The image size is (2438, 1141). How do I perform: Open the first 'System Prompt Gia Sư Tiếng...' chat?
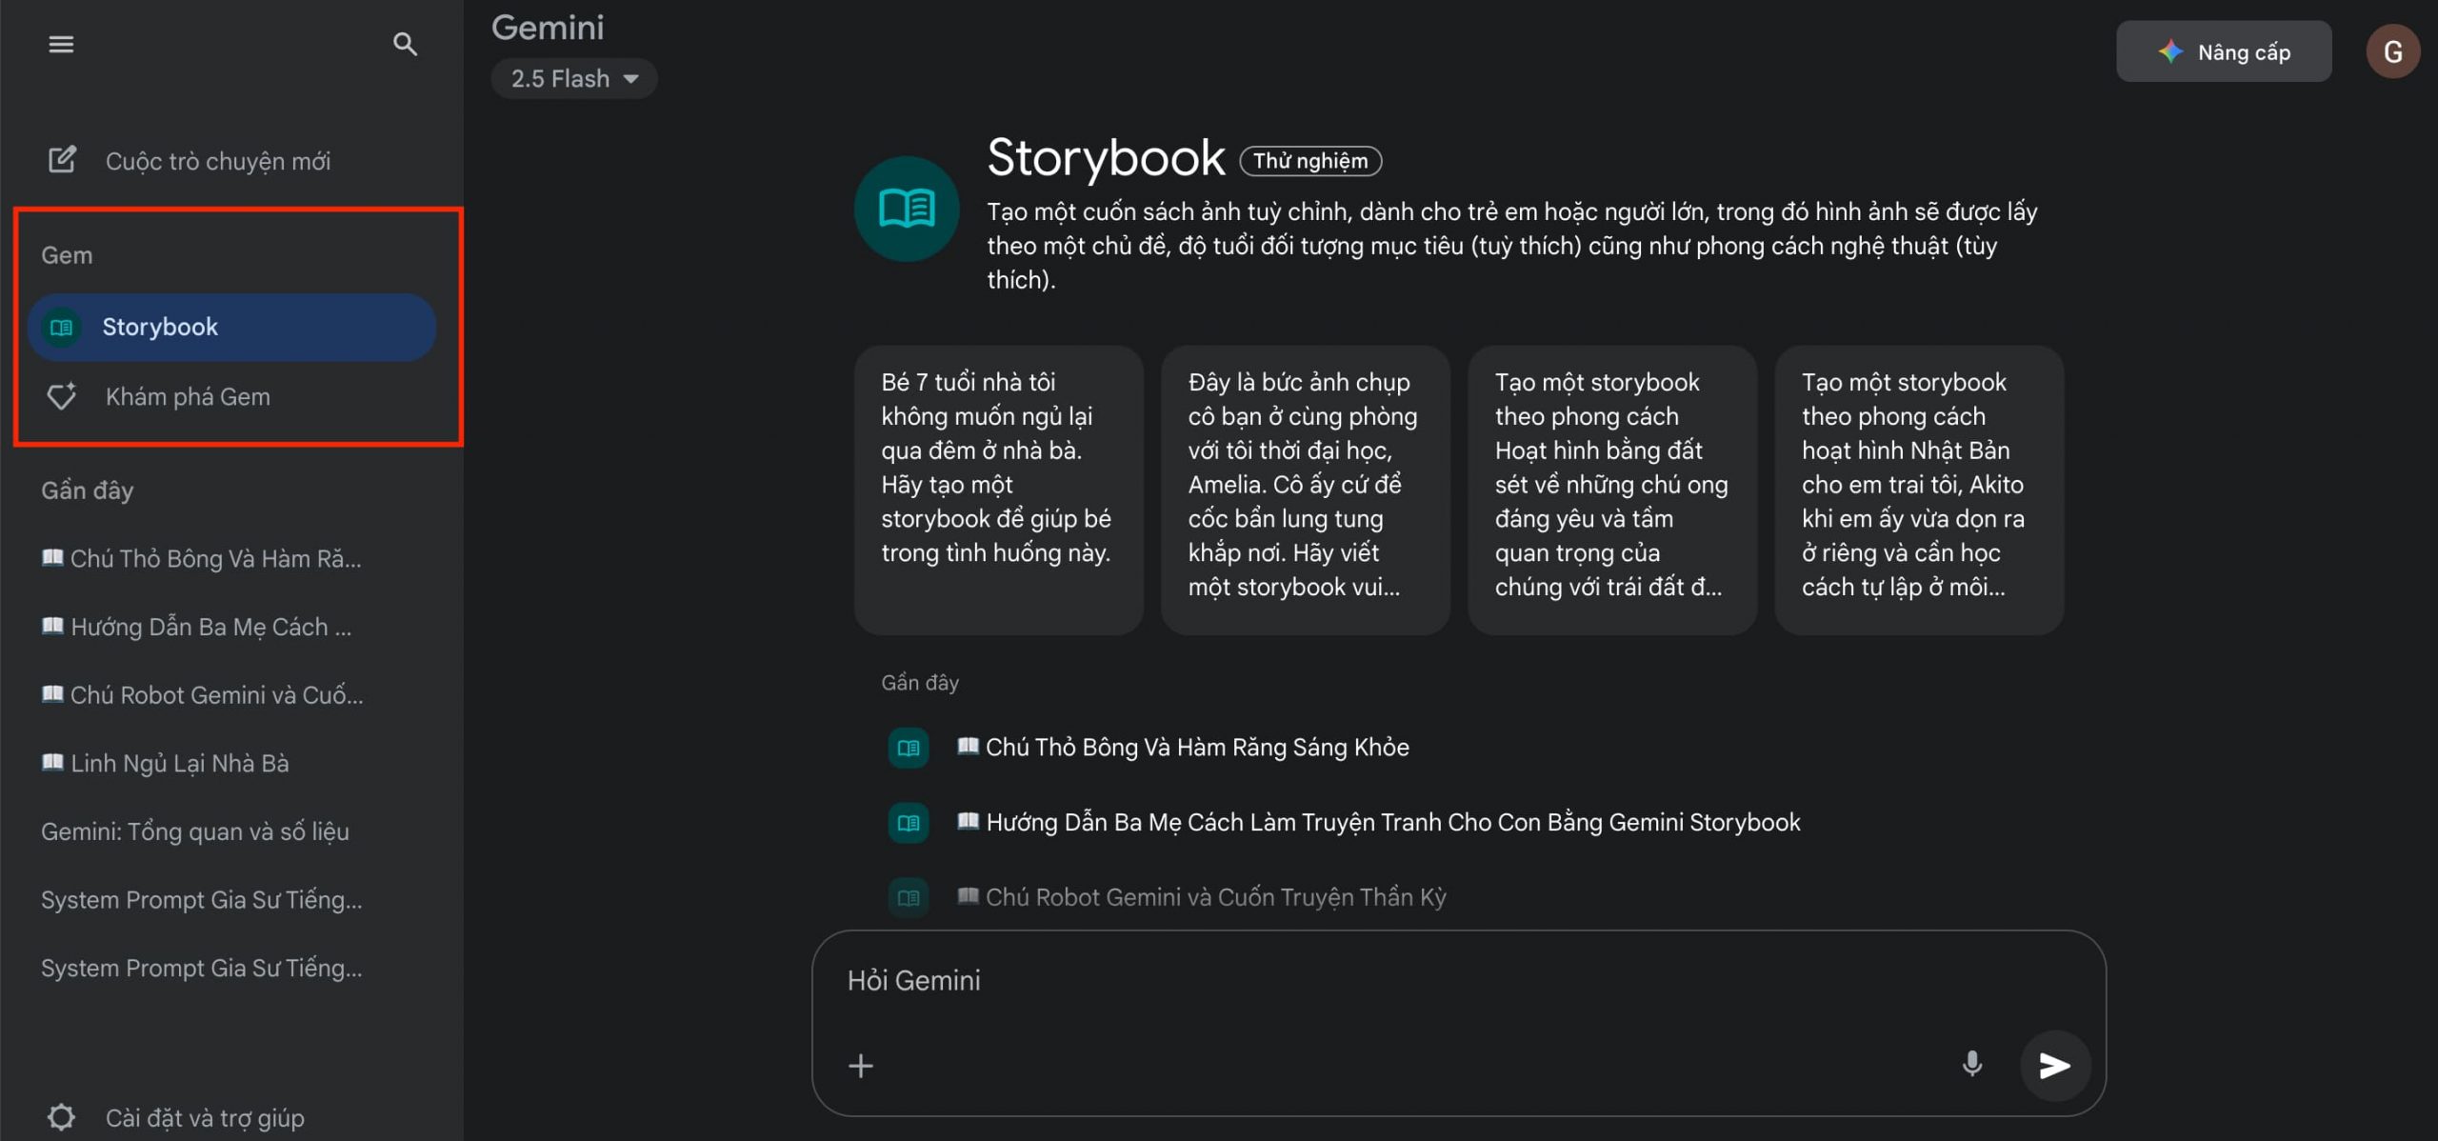[202, 900]
